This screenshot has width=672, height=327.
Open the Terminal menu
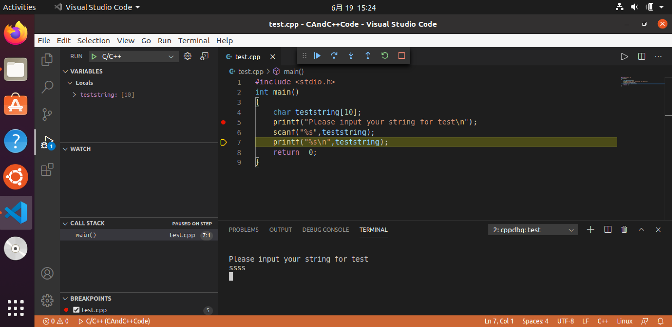click(x=194, y=40)
